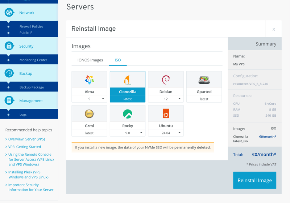The image size is (290, 203).
Task: Open the VPS: Getting Started help link
Action: (25, 147)
